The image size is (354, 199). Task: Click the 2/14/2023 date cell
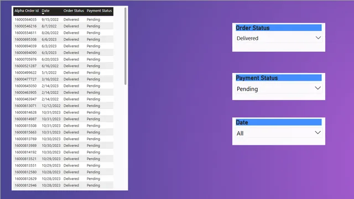[50, 86]
